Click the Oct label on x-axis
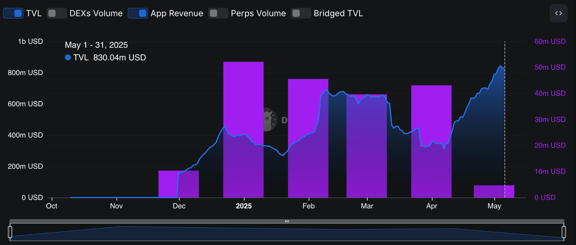 pyautogui.click(x=52, y=206)
